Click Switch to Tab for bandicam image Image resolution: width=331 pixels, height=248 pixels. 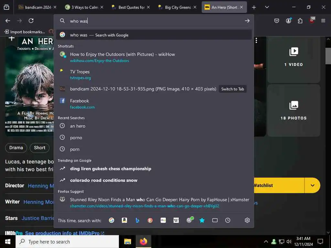click(233, 89)
